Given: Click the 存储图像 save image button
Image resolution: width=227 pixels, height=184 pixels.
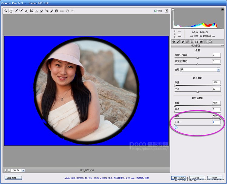Looking at the screenshot, I should [13, 178].
